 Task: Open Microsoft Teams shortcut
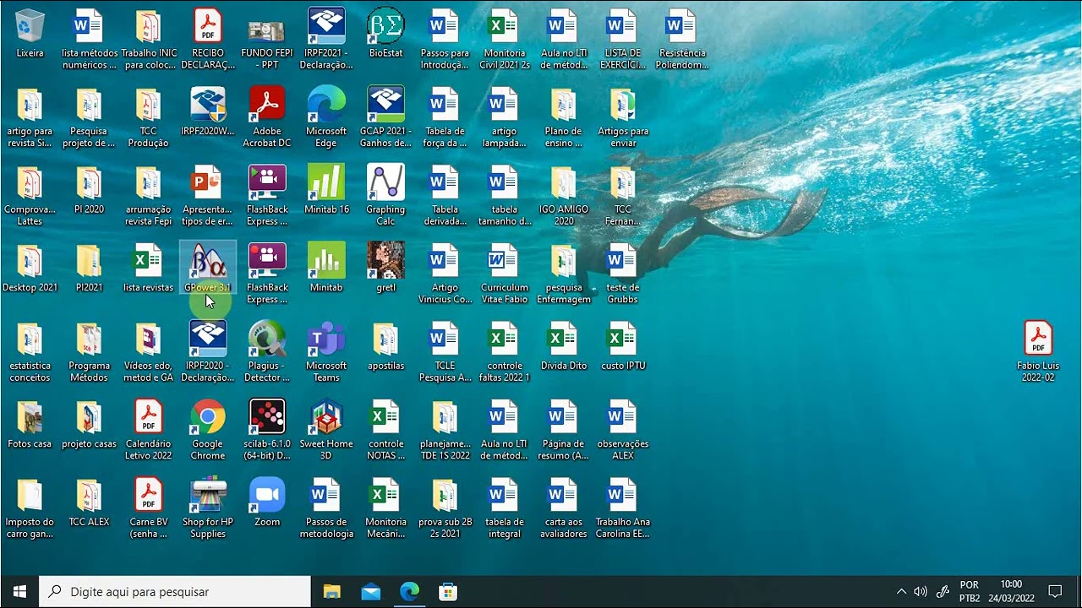(x=326, y=352)
